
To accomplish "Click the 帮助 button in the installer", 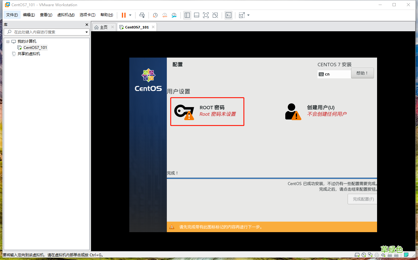I will tap(362, 73).
